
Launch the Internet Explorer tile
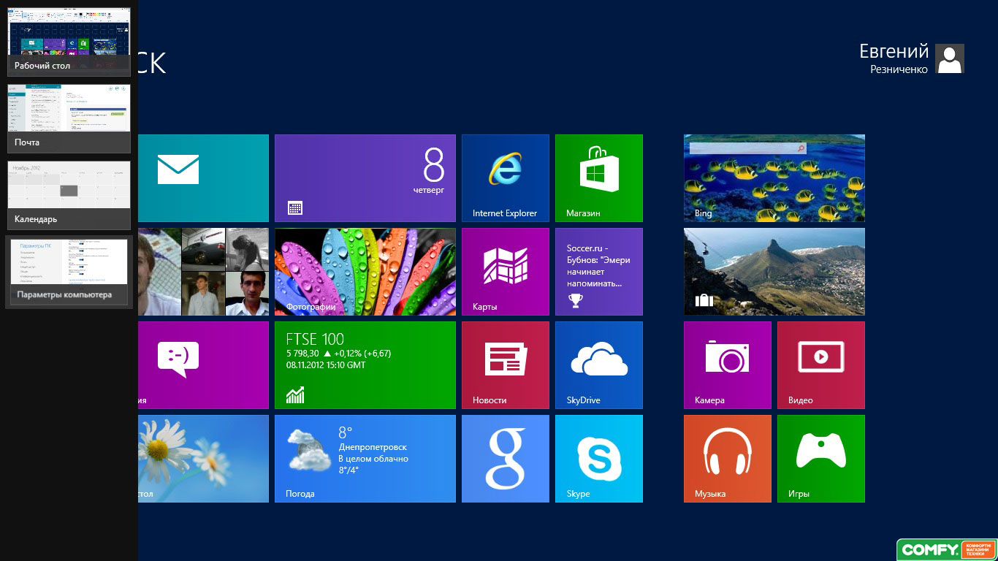506,178
